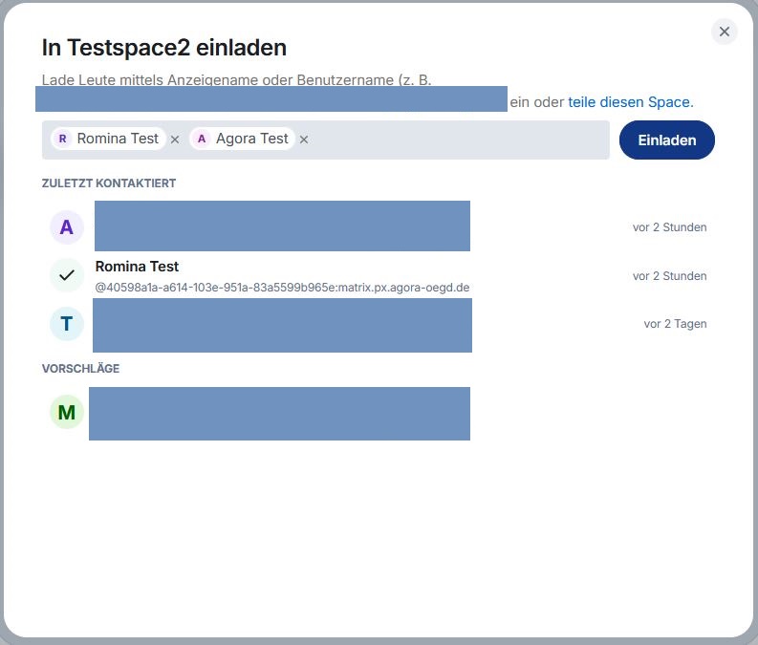Click the "Vorschläge" section header
Screen dimensions: 758x645
(x=80, y=368)
